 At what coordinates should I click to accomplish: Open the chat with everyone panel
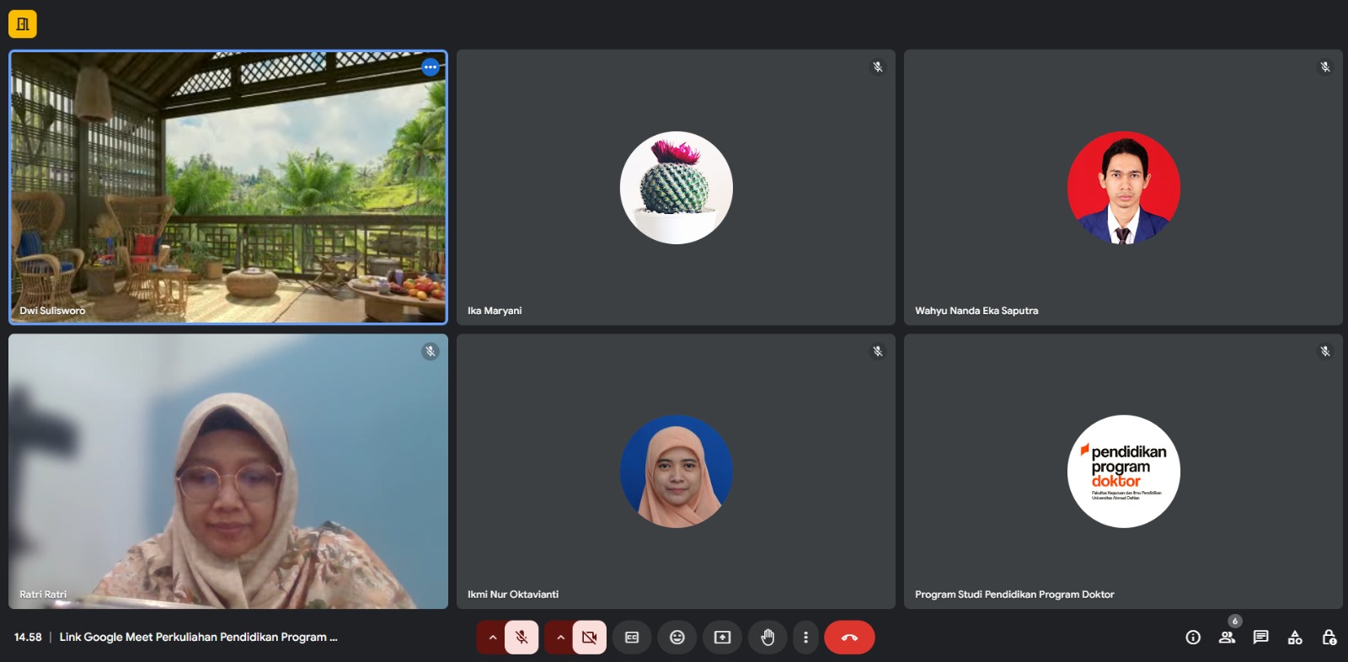pos(1260,638)
